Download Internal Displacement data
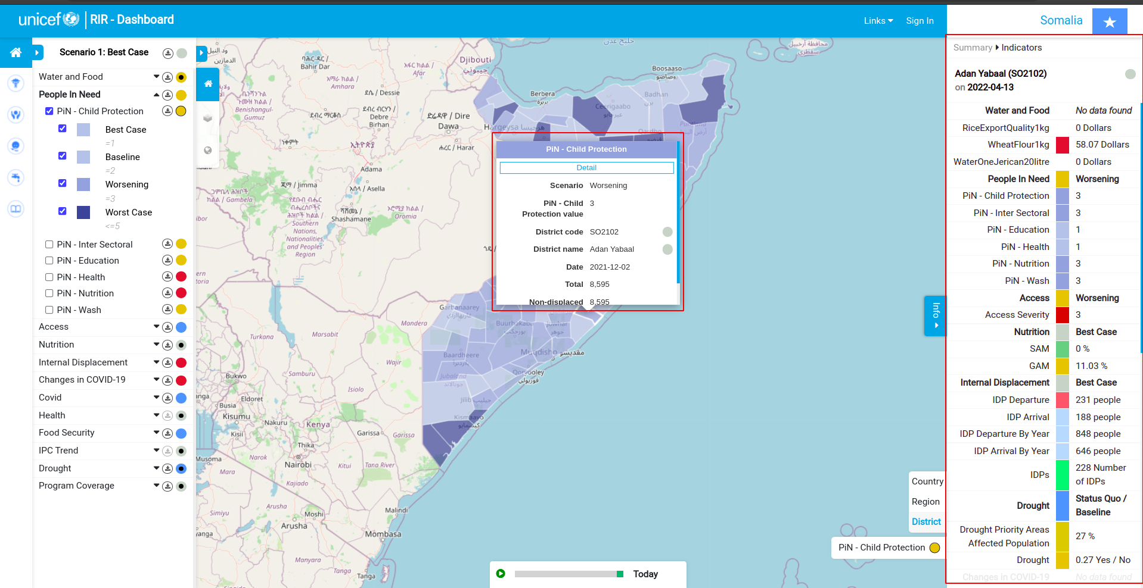The image size is (1143, 588). (x=168, y=363)
